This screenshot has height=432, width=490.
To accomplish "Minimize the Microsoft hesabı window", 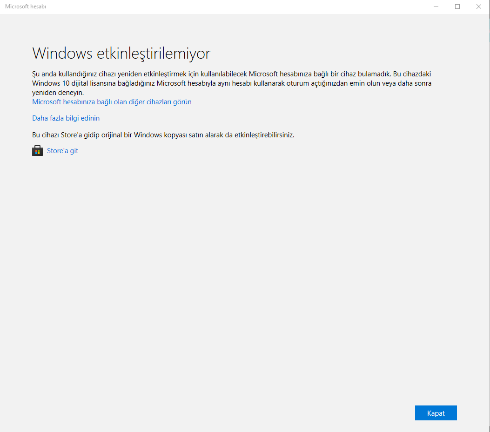I will click(x=436, y=7).
